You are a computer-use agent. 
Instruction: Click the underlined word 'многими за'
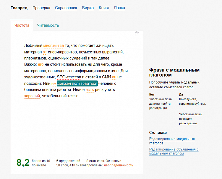pos(54,45)
